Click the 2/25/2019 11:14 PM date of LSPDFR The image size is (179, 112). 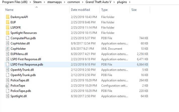point(84,28)
